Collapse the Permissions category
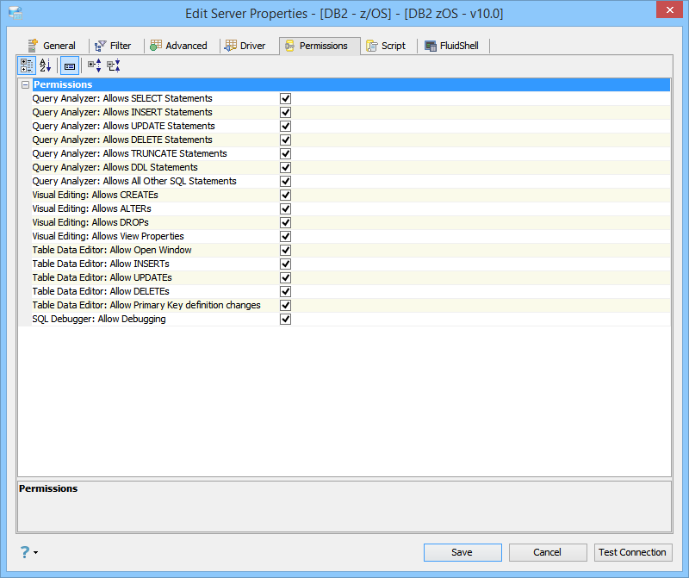689x578 pixels. 26,84
